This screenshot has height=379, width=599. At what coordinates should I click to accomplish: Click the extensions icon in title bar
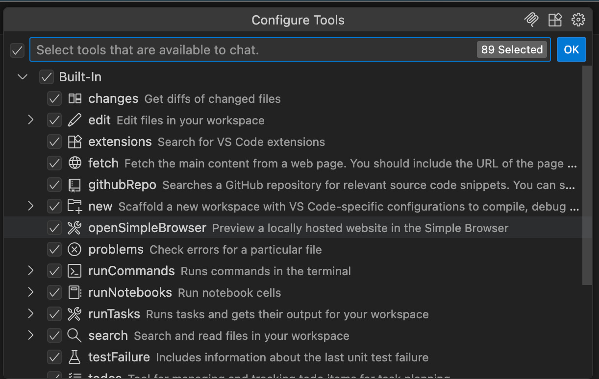pos(555,20)
